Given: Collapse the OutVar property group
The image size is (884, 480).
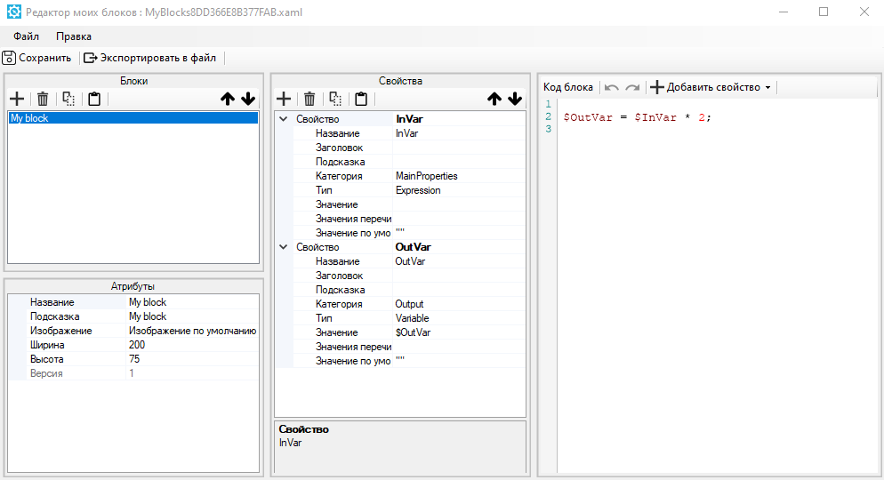Looking at the screenshot, I should 284,247.
